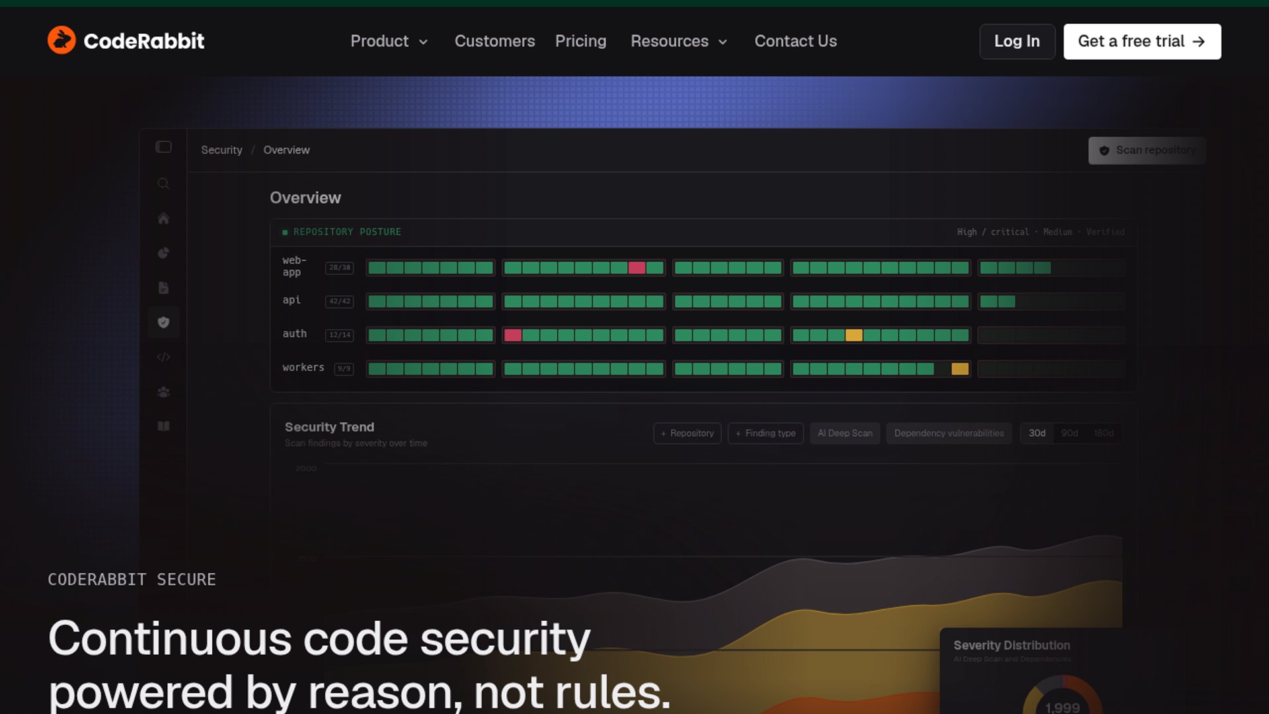Open the home icon in sidebar
Image resolution: width=1269 pixels, height=714 pixels.
[x=163, y=218]
